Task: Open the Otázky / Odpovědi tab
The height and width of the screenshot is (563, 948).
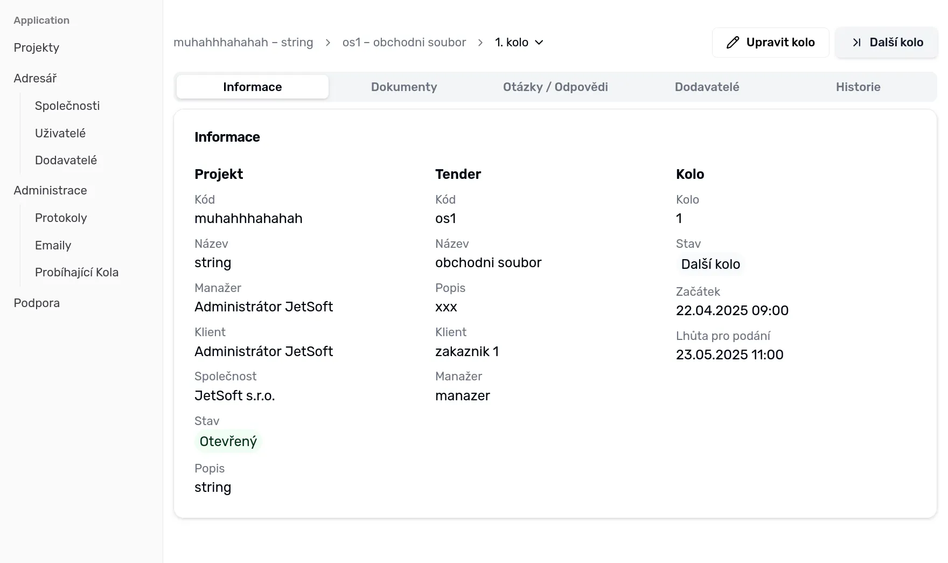Action: point(555,87)
